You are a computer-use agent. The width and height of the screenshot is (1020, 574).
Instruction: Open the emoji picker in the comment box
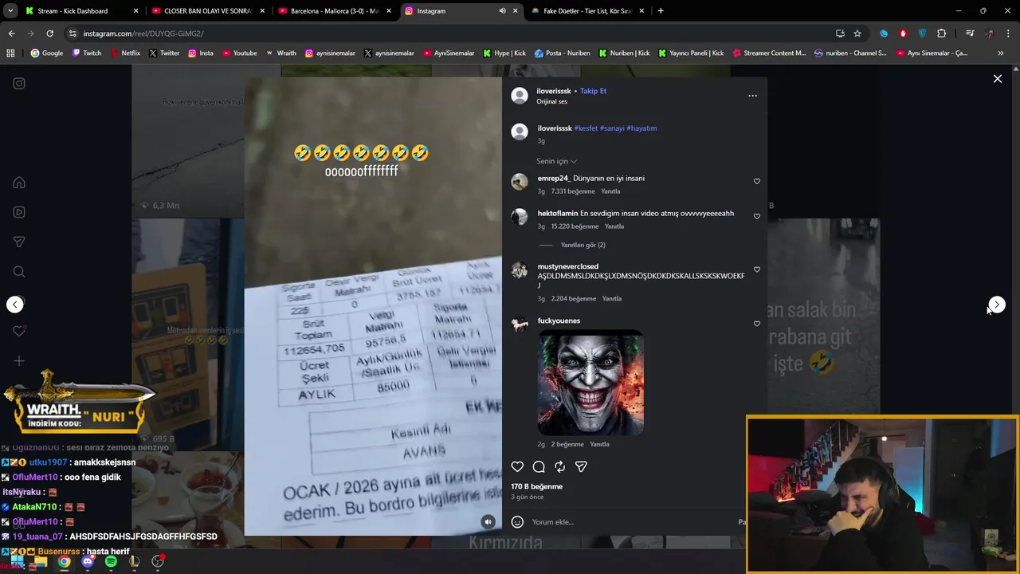pyautogui.click(x=517, y=522)
